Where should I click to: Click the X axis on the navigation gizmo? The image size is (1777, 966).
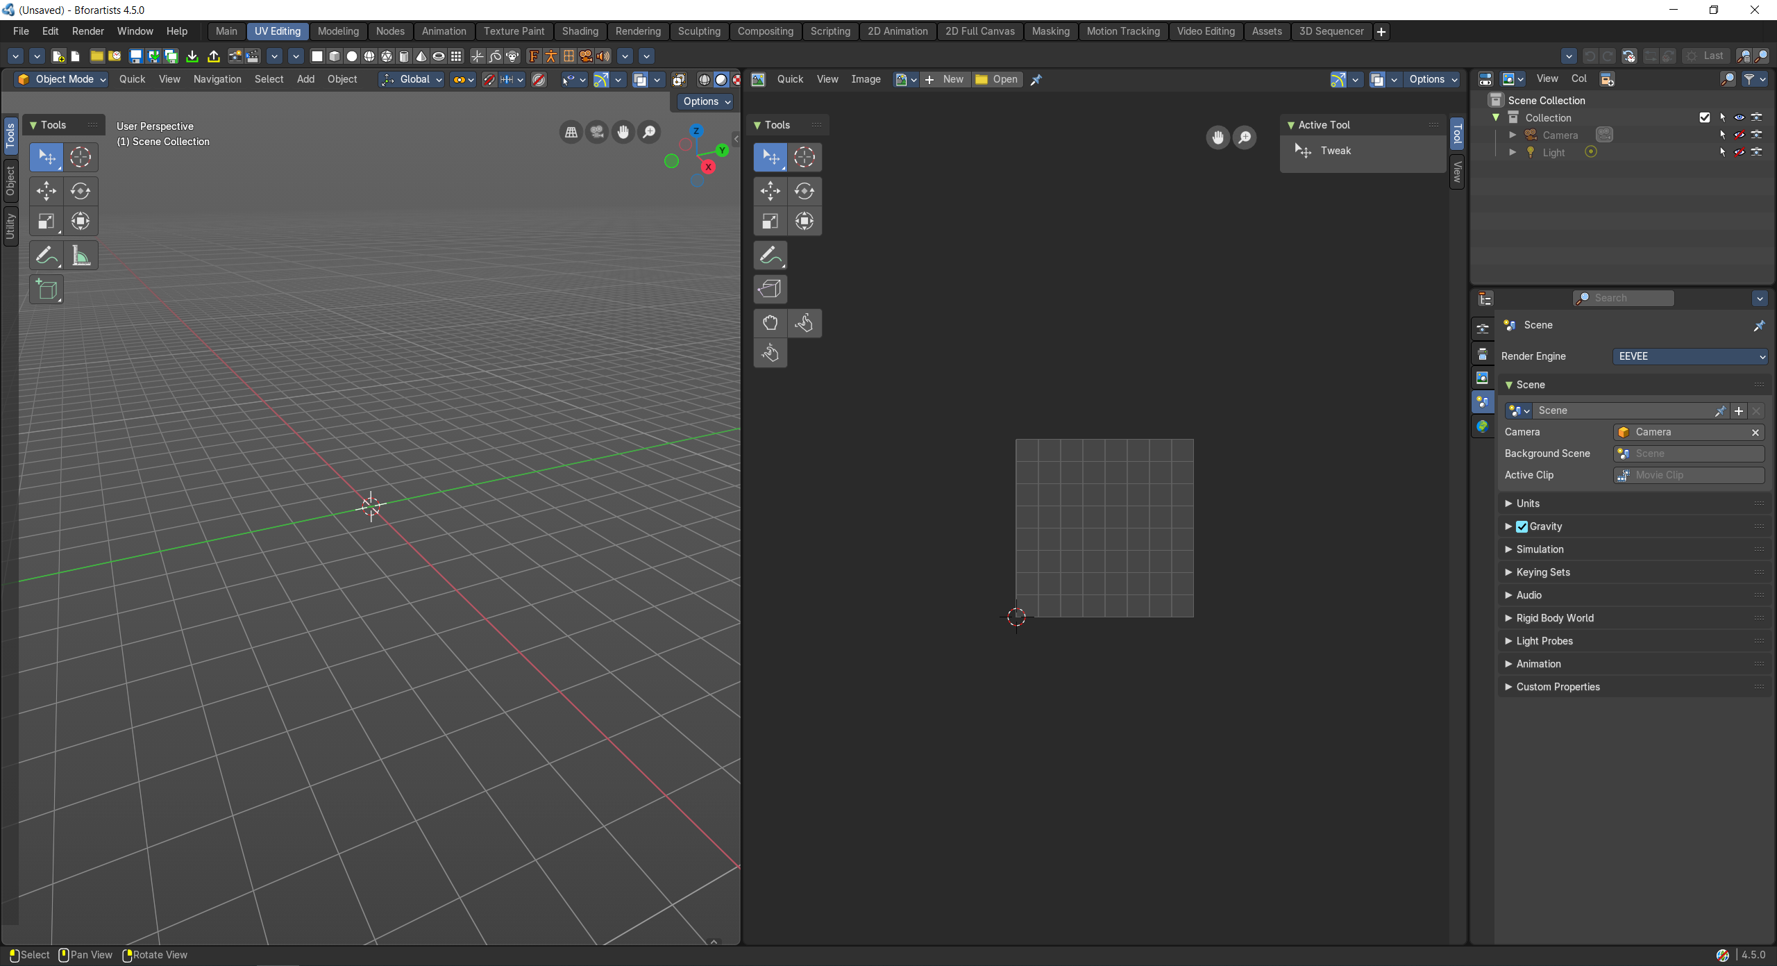click(708, 167)
